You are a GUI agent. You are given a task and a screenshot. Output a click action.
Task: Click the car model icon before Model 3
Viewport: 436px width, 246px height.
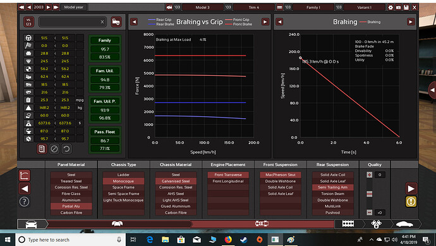[x=169, y=7]
